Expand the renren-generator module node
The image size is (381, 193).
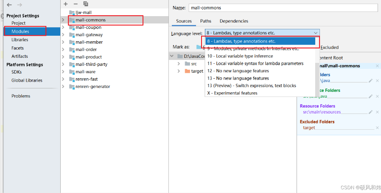coord(63,87)
